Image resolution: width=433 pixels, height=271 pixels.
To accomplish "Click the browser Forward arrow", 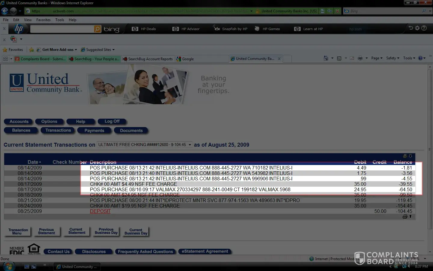I will [x=13, y=11].
